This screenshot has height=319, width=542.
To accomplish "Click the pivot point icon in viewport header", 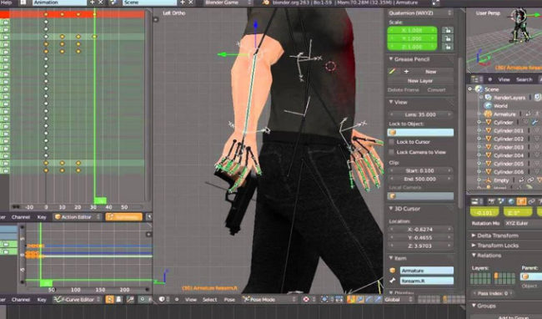I will (324, 299).
